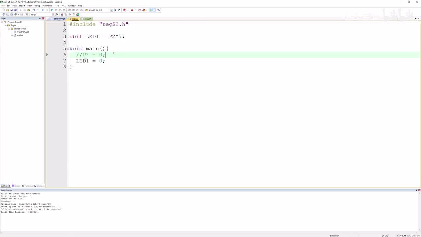This screenshot has width=421, height=237.
Task: Click the Open file toolbar icon
Action: click(x=7, y=10)
